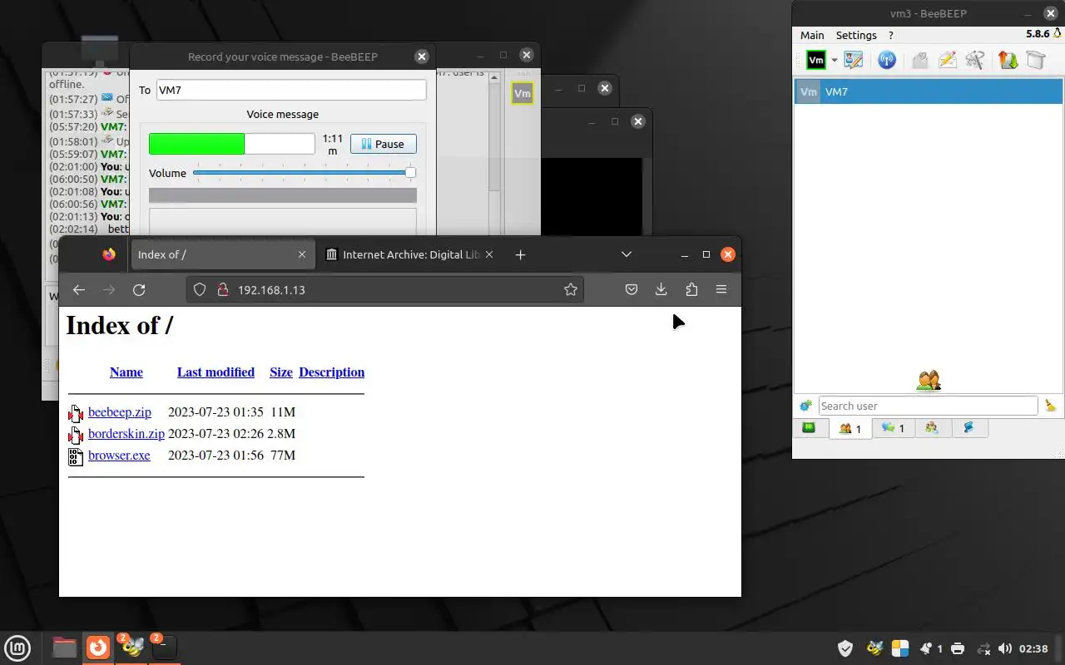The width and height of the screenshot is (1065, 665).
Task: Open the ? help menu in BeeBEEP
Action: 891,35
